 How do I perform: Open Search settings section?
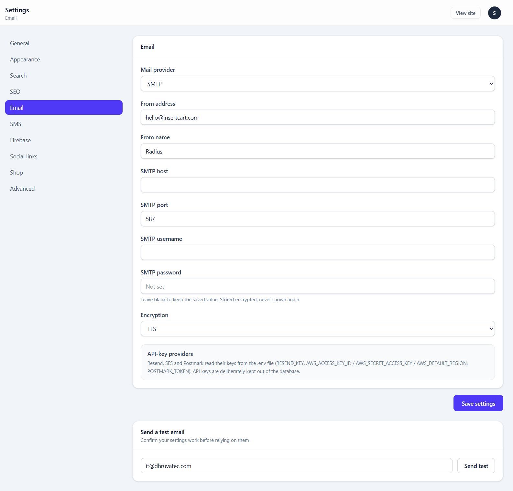point(64,75)
